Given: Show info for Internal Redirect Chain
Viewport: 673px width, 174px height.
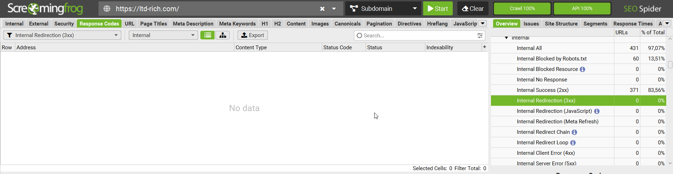Looking at the screenshot, I should point(574,132).
